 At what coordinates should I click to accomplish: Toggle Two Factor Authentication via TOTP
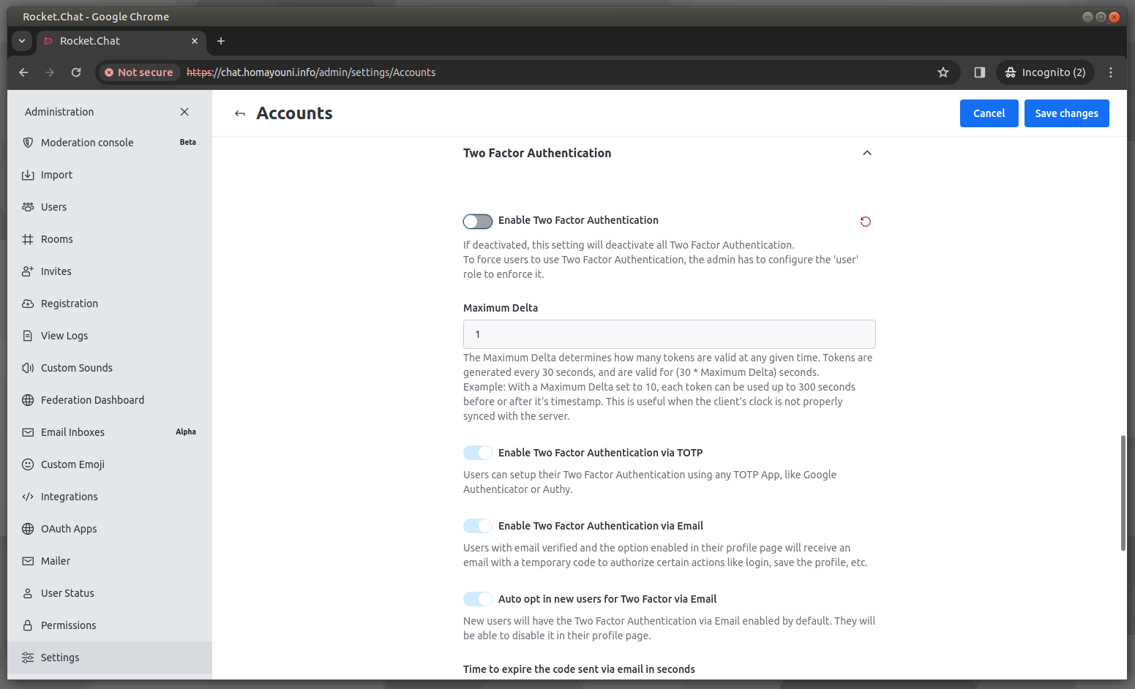(x=478, y=453)
